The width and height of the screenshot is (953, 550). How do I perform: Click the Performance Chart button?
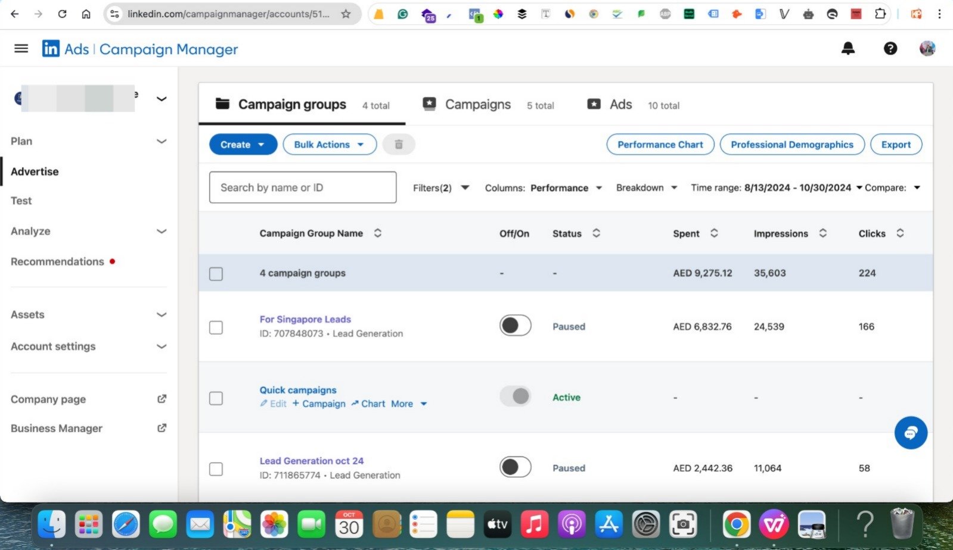click(x=660, y=145)
